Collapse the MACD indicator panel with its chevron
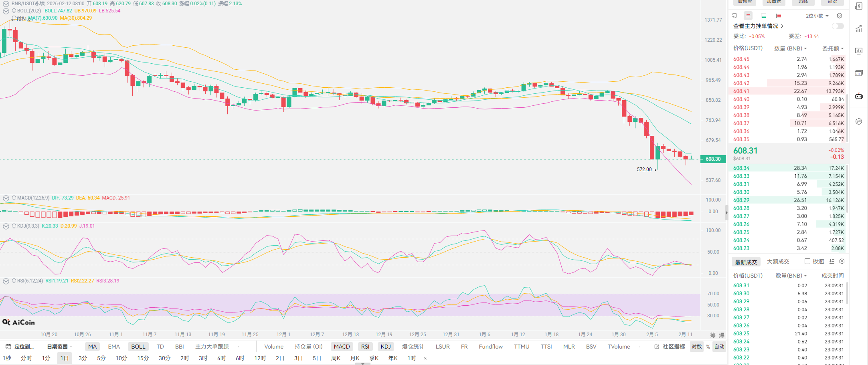Image resolution: width=868 pixels, height=365 pixels. coord(6,198)
